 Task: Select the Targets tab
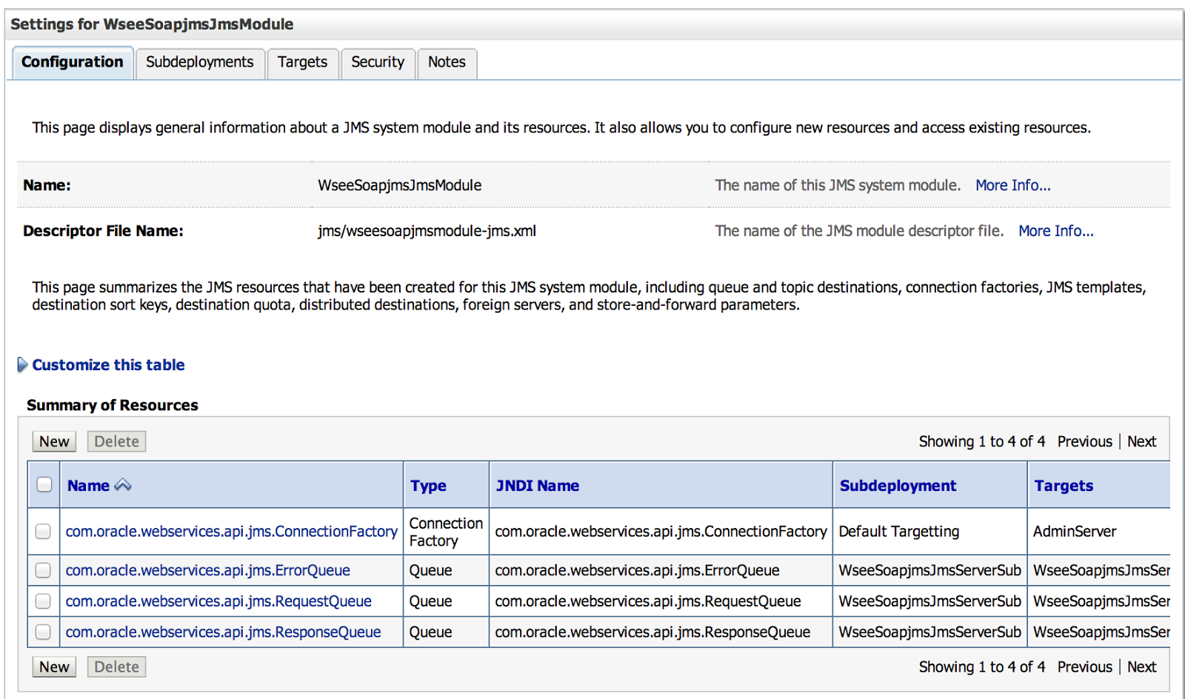tap(303, 62)
